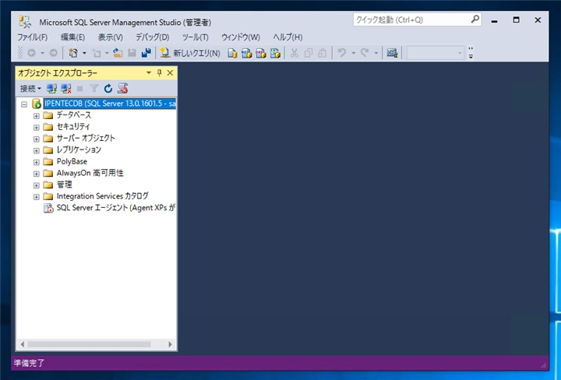Viewport: 561px width, 380px height.
Task: Open the ウィンドウ(W) menu
Action: point(241,37)
